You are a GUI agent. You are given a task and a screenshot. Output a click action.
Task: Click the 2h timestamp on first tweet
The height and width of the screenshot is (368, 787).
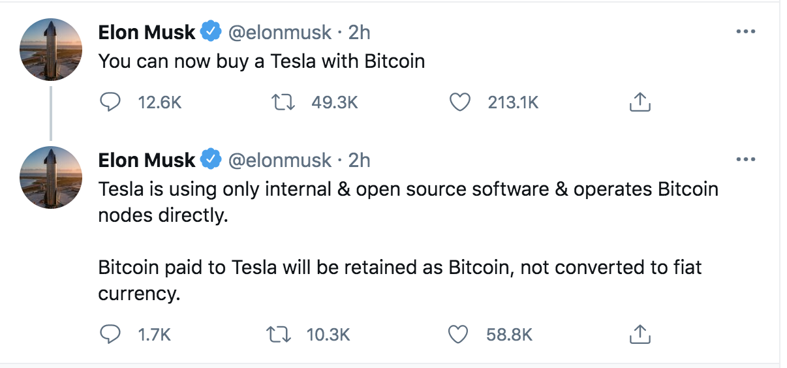(360, 31)
